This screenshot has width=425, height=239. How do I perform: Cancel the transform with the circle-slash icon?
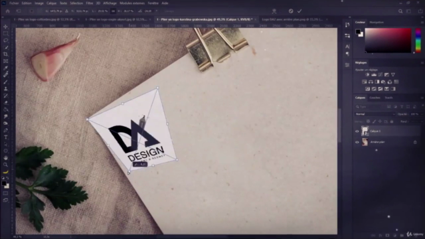tap(291, 11)
